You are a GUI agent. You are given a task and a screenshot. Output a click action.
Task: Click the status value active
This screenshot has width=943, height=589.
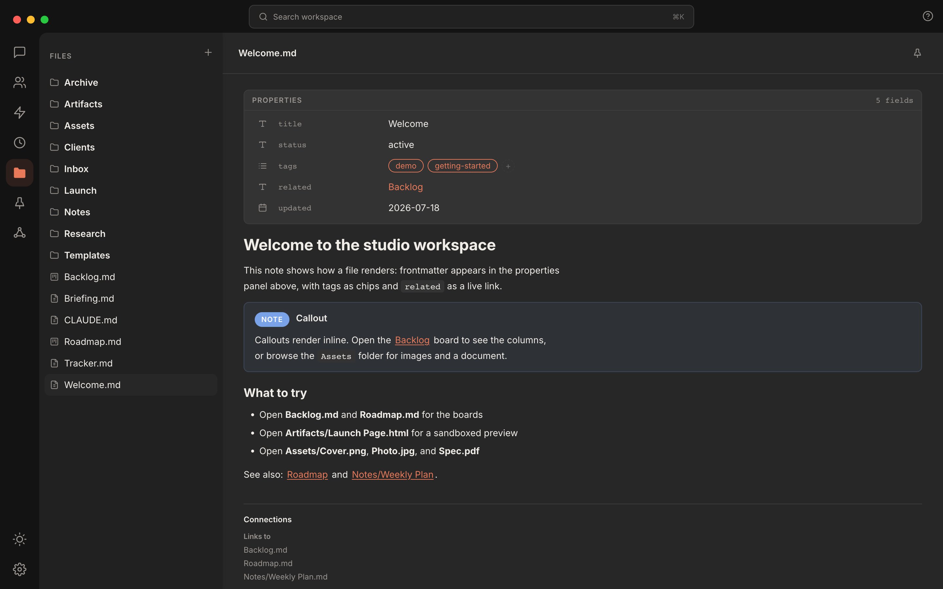(x=401, y=145)
